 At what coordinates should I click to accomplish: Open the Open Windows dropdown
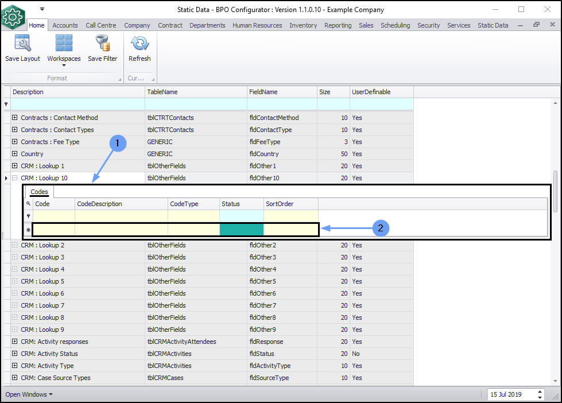pos(29,394)
